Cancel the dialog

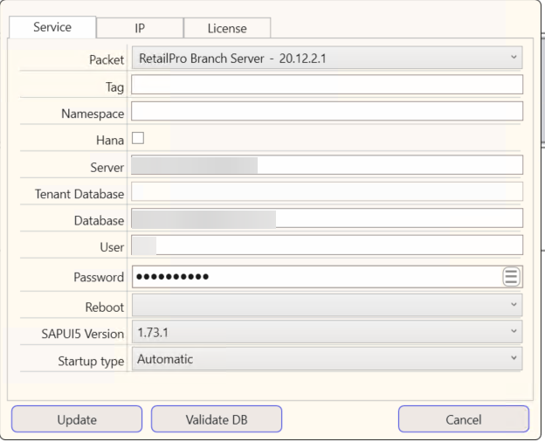463,419
